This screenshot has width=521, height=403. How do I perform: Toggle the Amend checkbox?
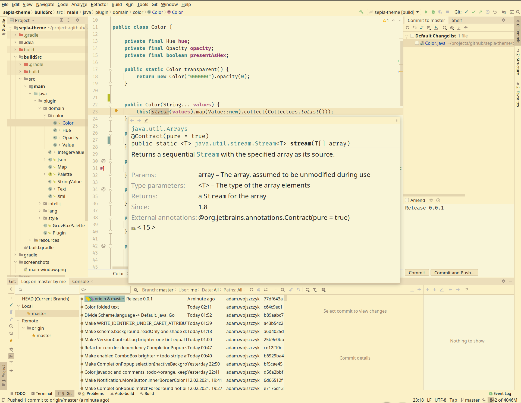click(407, 200)
